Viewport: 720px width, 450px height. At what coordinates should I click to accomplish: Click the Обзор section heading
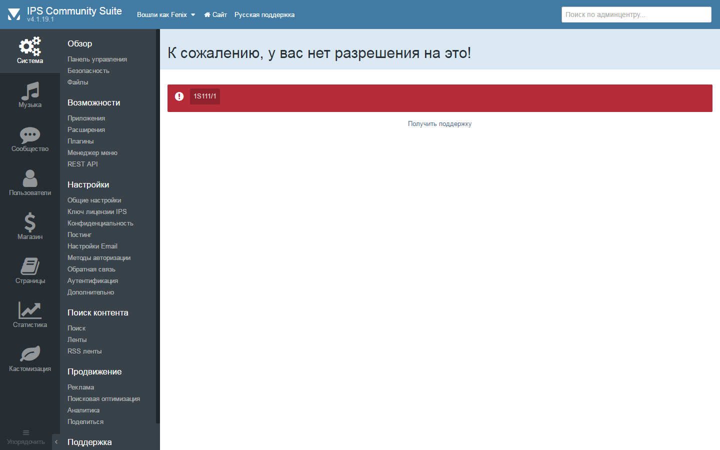[x=80, y=43]
